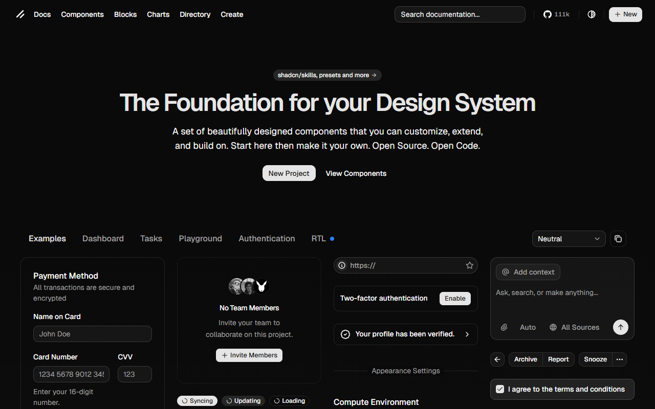Screen dimensions: 655x409
Task: Click the shadcn pencil logo
Action: pyautogui.click(x=20, y=14)
